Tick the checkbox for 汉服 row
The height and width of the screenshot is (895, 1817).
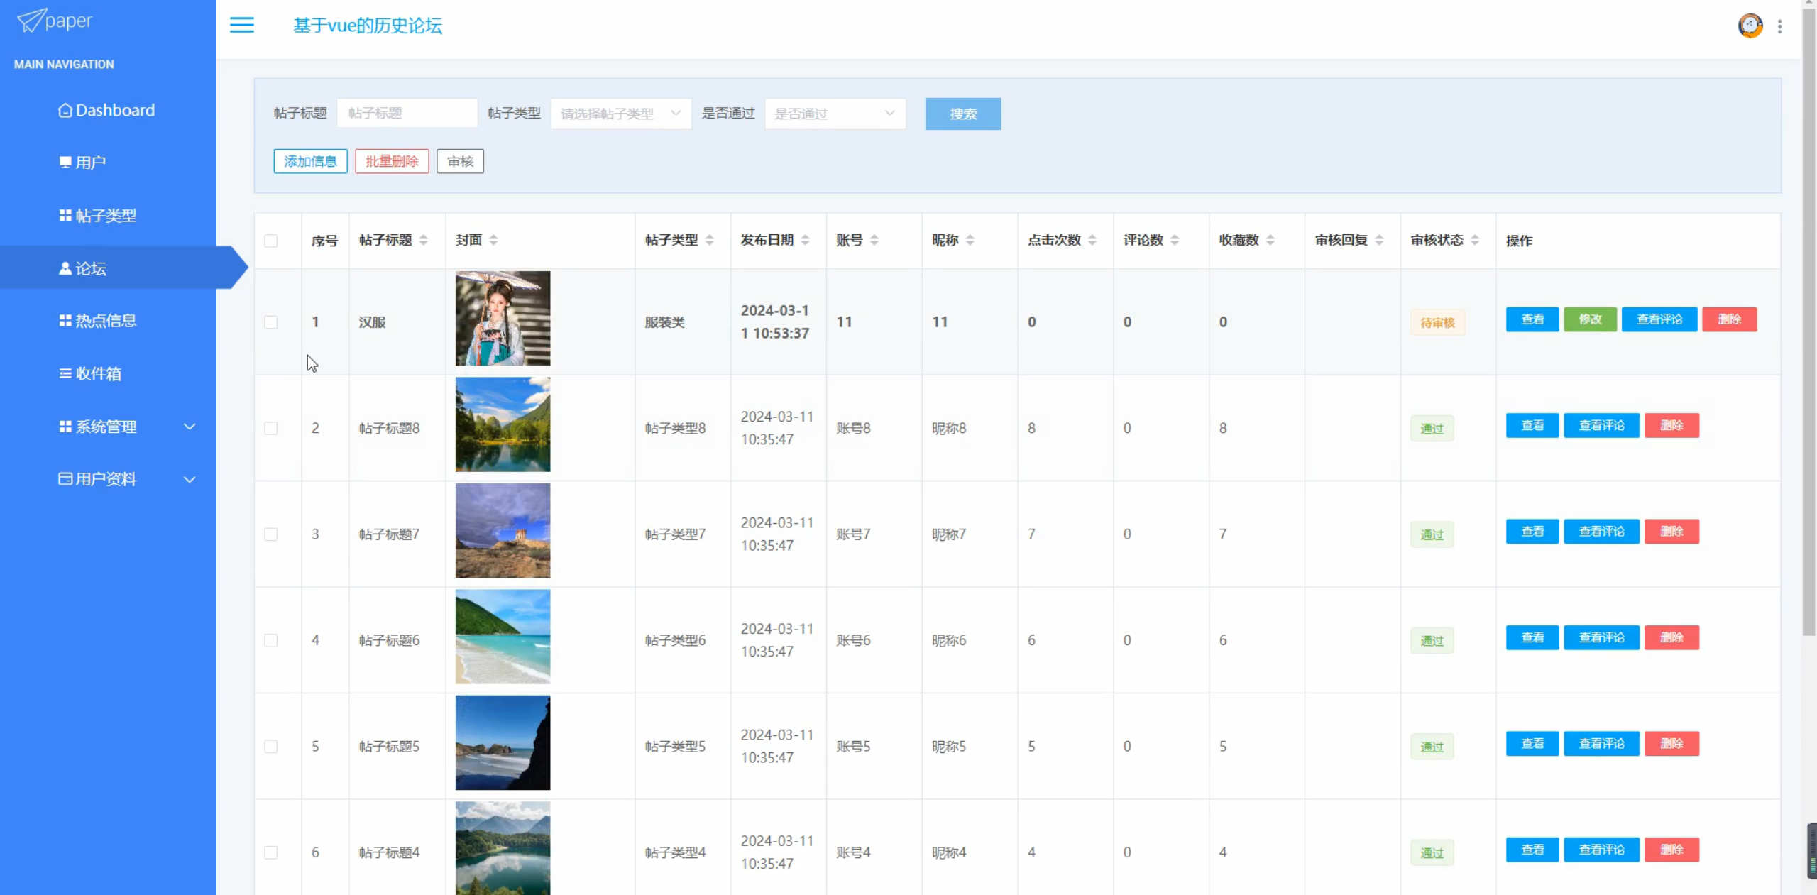point(271,322)
